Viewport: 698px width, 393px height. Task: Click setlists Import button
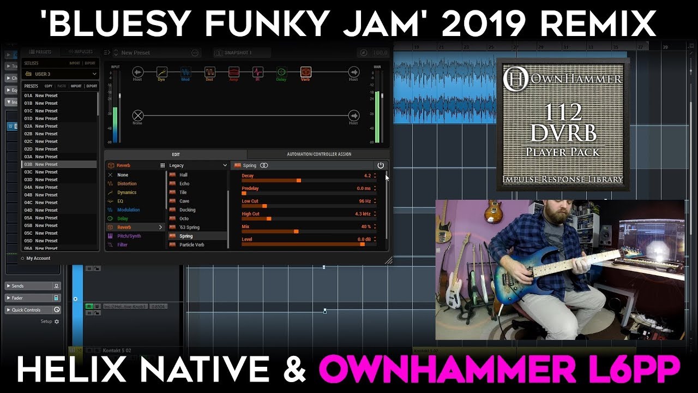click(x=74, y=63)
